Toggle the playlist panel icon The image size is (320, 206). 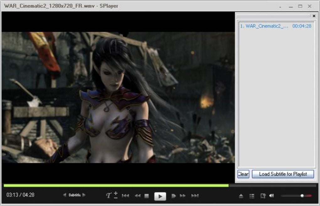[252, 196]
